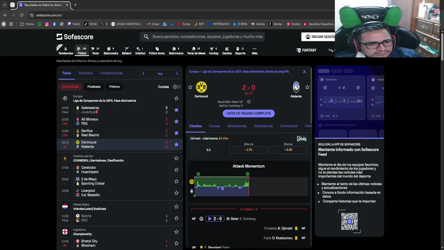444x250 pixels.
Task: Play the 2-0 goal video highlight
Action: point(215,219)
